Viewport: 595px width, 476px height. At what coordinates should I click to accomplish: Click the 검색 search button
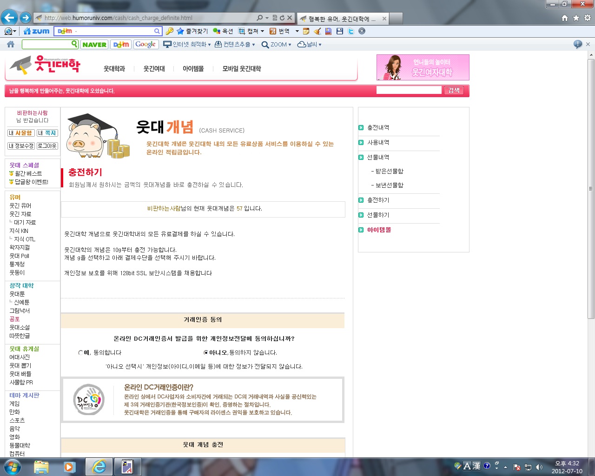point(454,90)
